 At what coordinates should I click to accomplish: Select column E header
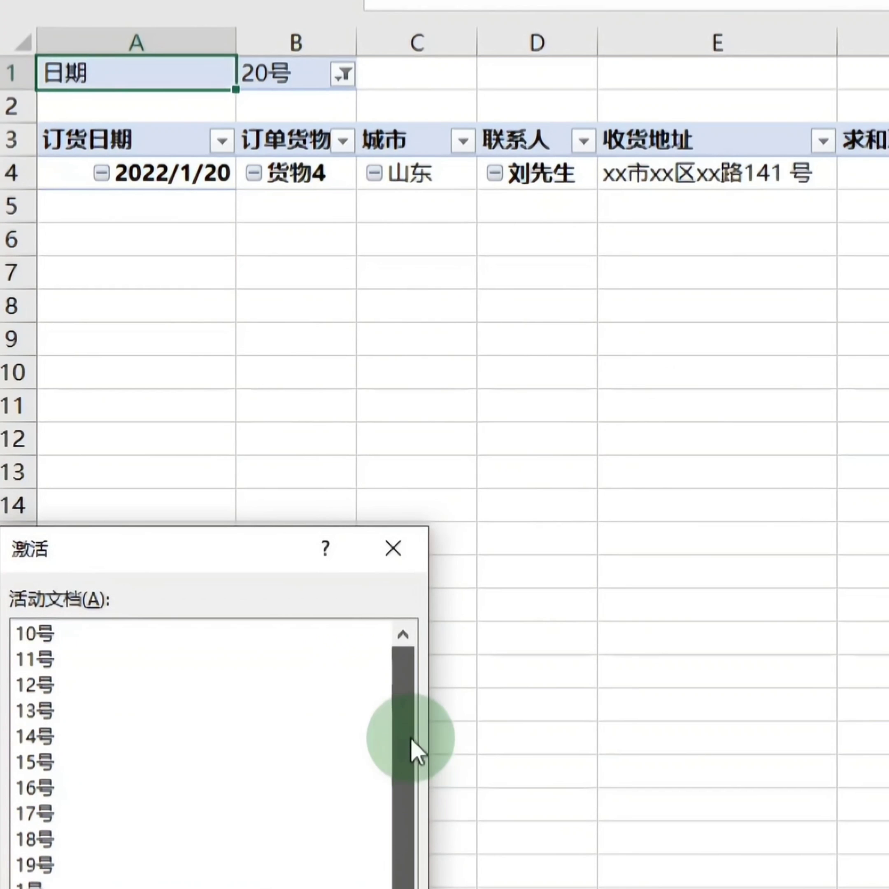[717, 43]
